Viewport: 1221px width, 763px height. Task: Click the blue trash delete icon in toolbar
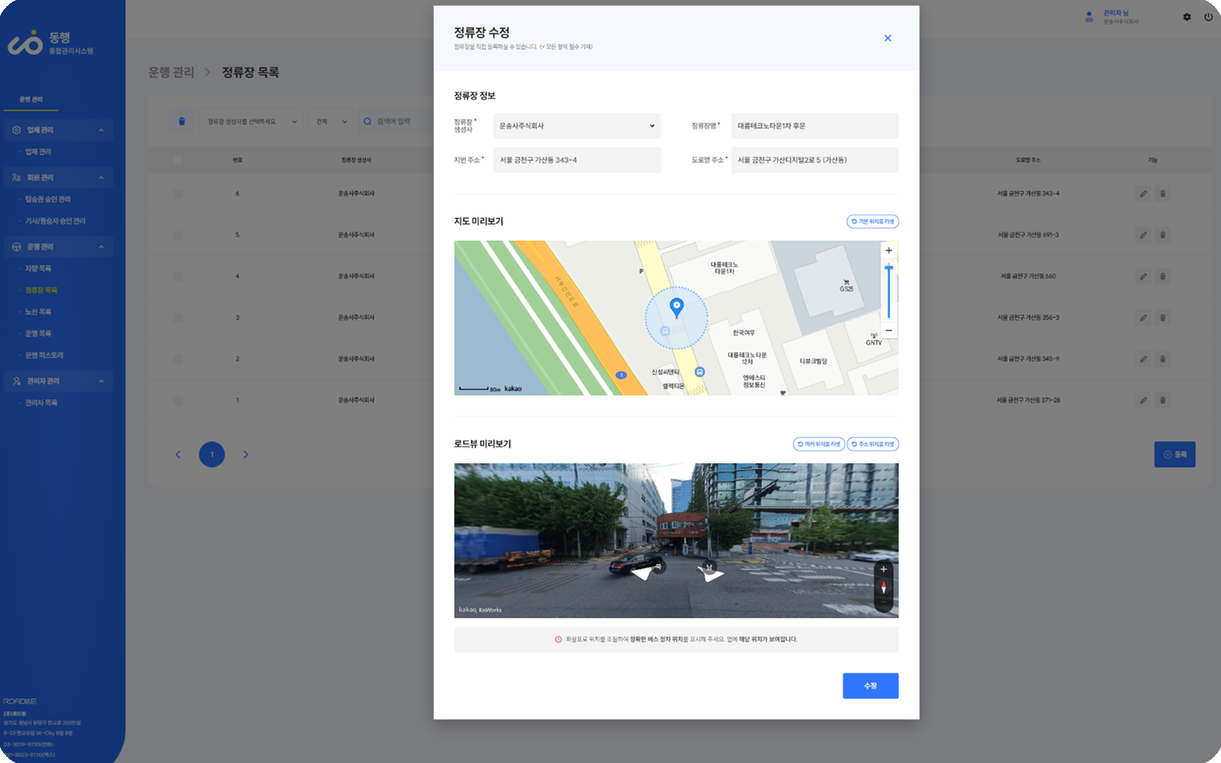[182, 121]
